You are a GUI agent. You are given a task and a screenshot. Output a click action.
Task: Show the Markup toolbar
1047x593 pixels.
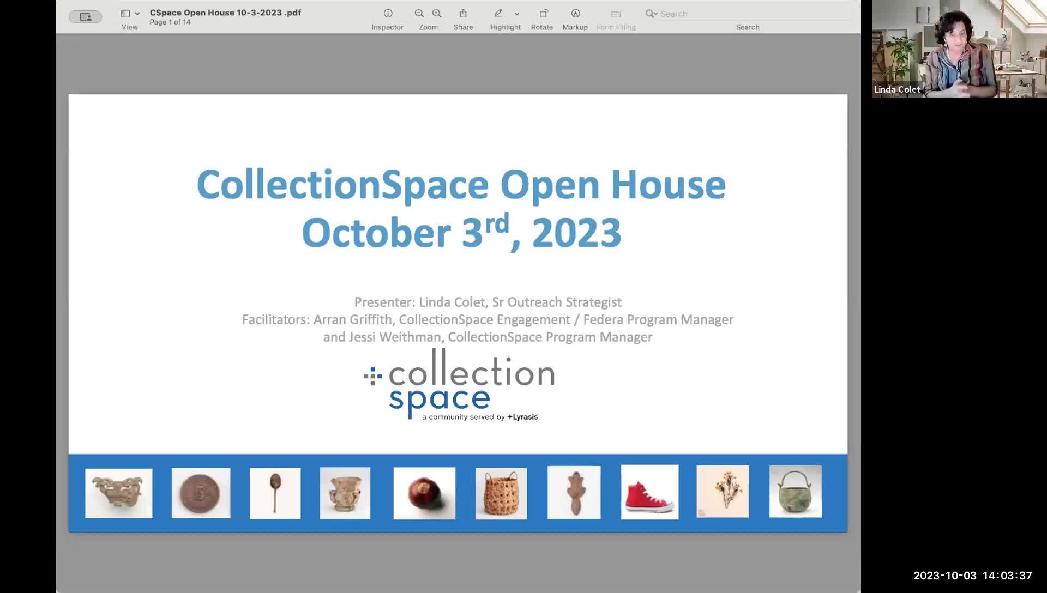[x=575, y=14]
